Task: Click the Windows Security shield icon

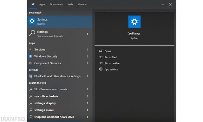Action: (x=30, y=56)
